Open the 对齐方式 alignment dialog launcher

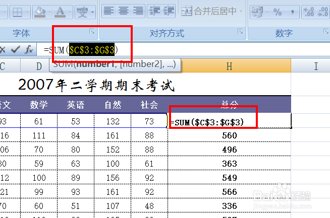pyautogui.click(x=240, y=32)
